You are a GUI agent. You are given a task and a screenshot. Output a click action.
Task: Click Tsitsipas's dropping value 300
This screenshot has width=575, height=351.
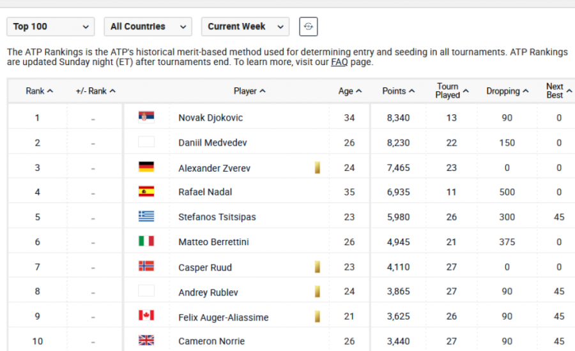[507, 217]
